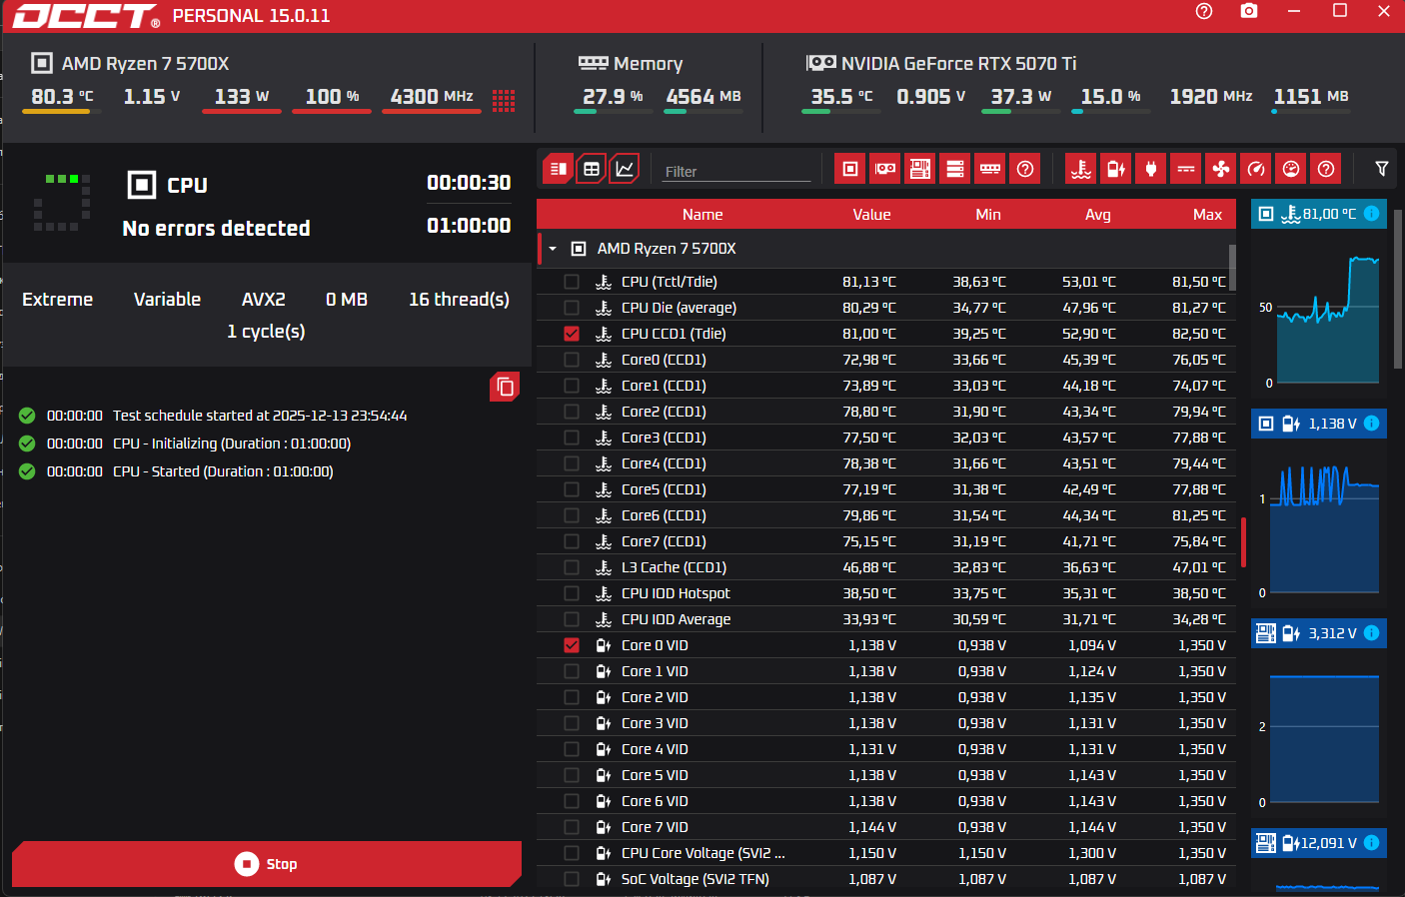Filter by temperature sensor type
The width and height of the screenshot is (1405, 897).
(x=1081, y=169)
